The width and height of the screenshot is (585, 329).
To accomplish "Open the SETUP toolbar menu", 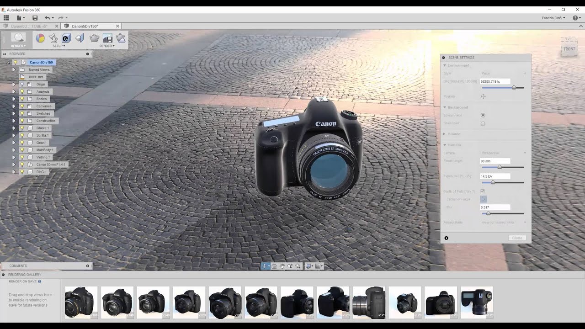I will tap(58, 46).
